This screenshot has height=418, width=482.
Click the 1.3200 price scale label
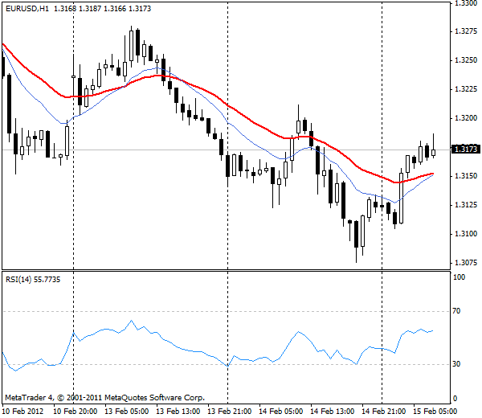pyautogui.click(x=466, y=118)
